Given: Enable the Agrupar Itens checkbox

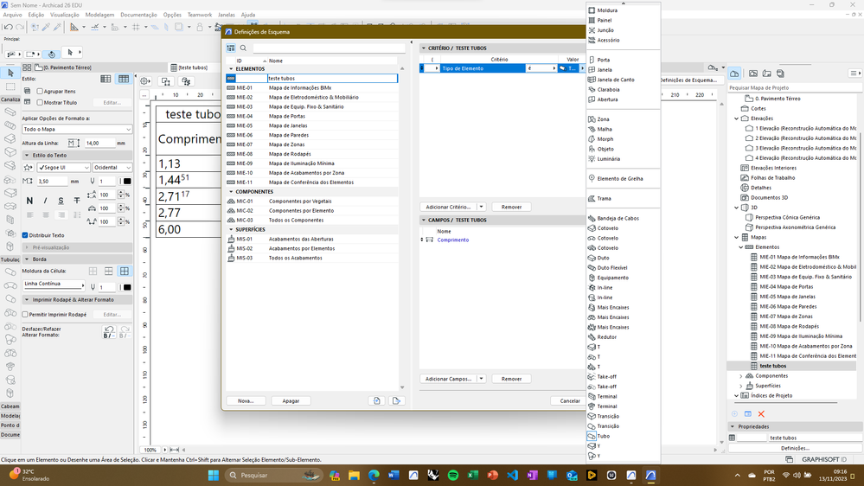Looking at the screenshot, I should point(40,91).
